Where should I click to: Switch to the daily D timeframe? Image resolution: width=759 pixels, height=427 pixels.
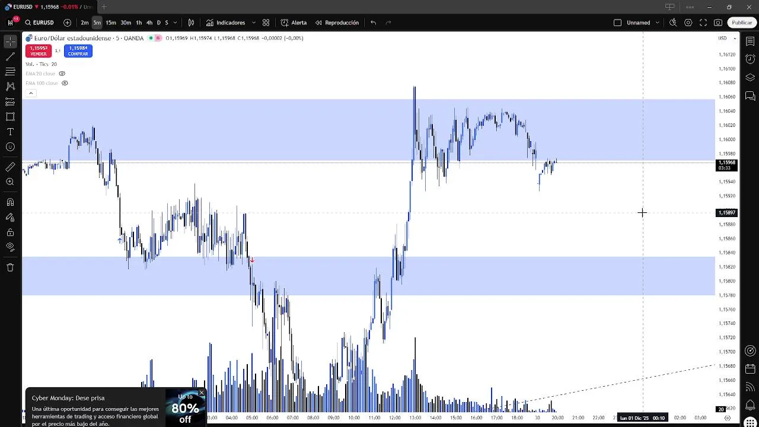click(x=158, y=23)
